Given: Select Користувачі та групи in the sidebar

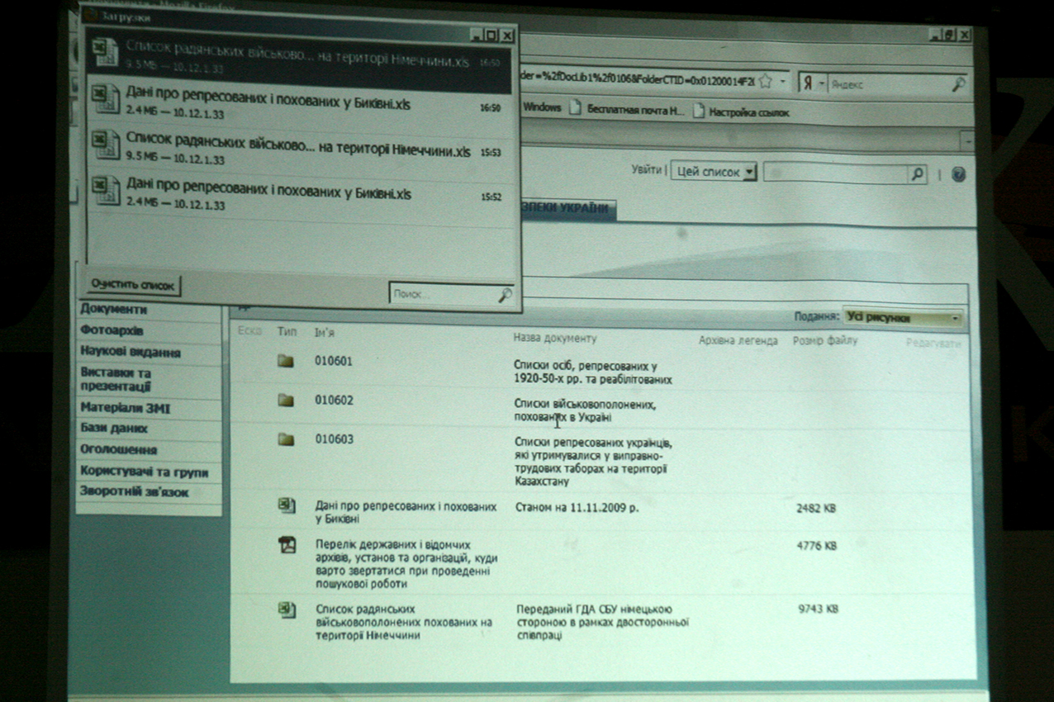Looking at the screenshot, I should click(144, 472).
